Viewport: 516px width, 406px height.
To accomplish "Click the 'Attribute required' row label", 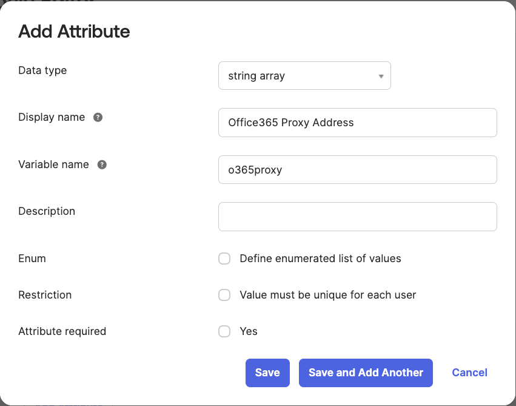I will tap(62, 331).
